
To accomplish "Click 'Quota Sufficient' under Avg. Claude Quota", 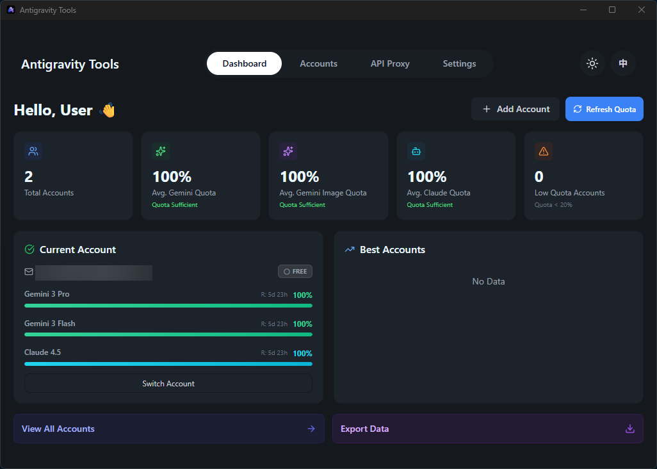I will pos(430,205).
